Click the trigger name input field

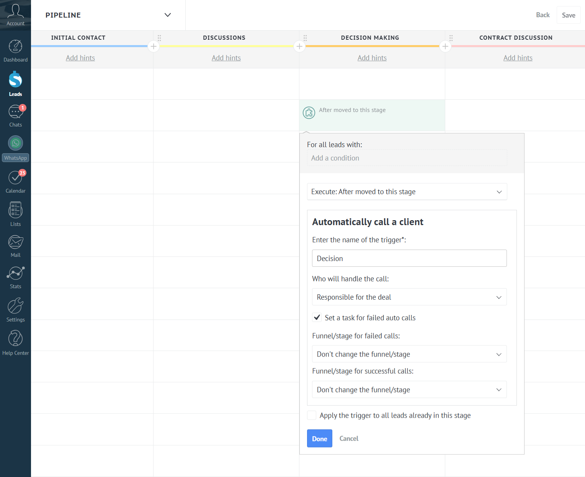[409, 258]
